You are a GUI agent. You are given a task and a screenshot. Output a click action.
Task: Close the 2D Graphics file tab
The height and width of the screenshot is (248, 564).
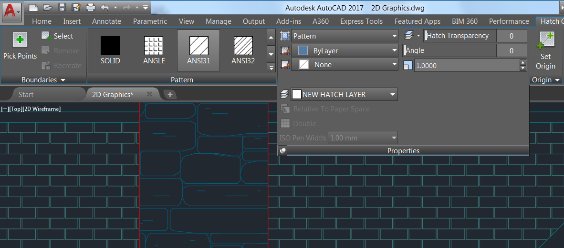coord(150,94)
